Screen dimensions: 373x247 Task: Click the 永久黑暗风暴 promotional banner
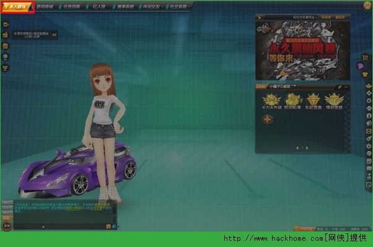(302, 50)
